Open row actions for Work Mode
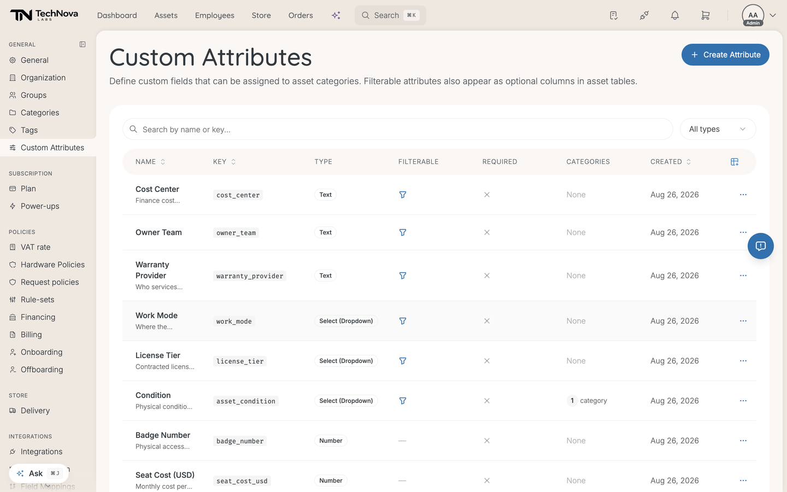Screen dimensions: 787x492 click(x=743, y=321)
